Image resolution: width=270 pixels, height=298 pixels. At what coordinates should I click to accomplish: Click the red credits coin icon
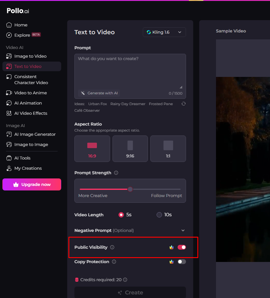coord(77,280)
